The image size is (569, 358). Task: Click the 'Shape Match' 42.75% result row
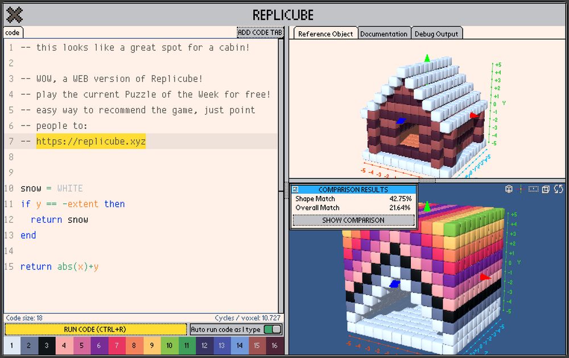tap(353, 198)
